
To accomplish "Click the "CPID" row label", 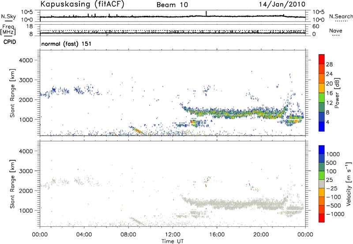I will tap(10, 42).
